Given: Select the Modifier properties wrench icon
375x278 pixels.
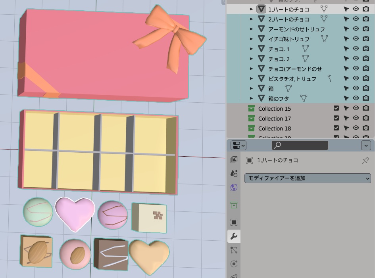Looking at the screenshot, I should [234, 236].
